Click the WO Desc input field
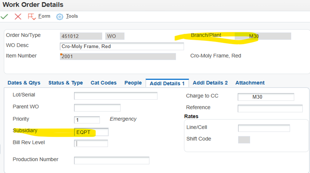Screen dimensions: 310x173 coord(122,46)
